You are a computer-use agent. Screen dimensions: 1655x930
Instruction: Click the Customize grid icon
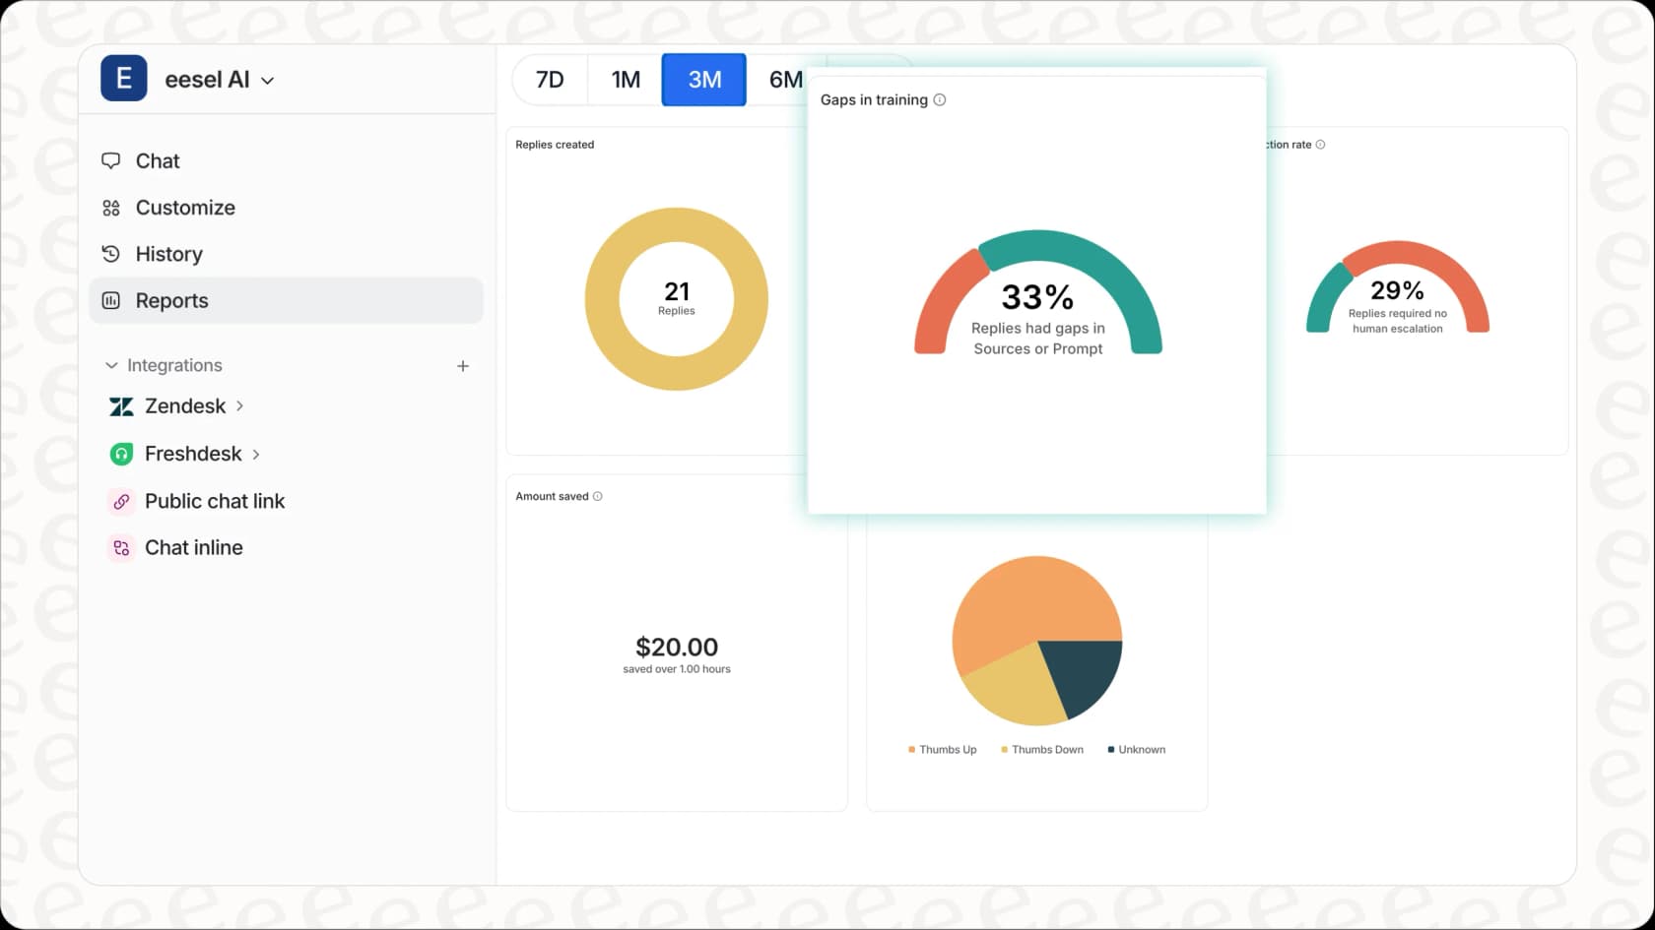111,208
